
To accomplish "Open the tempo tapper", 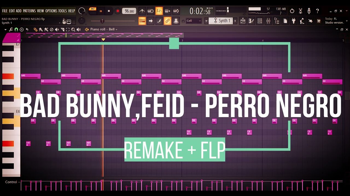I will point(302,21).
